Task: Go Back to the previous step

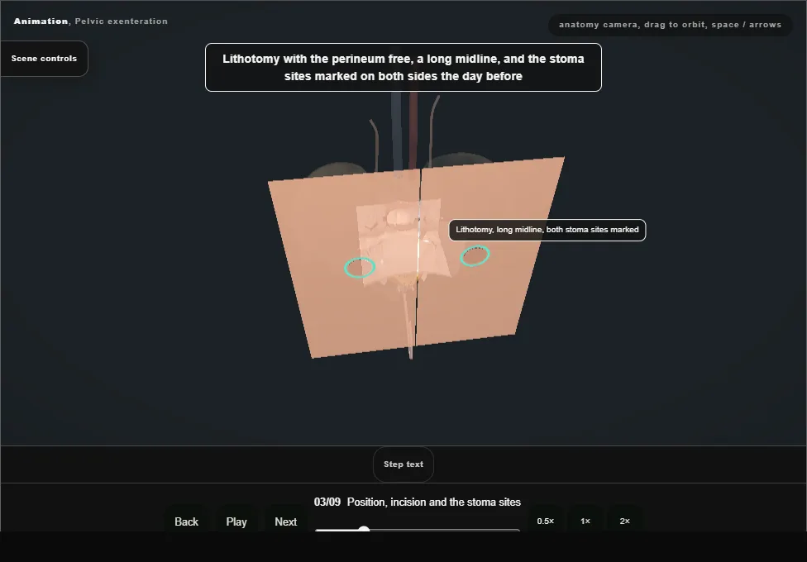Action: click(186, 522)
